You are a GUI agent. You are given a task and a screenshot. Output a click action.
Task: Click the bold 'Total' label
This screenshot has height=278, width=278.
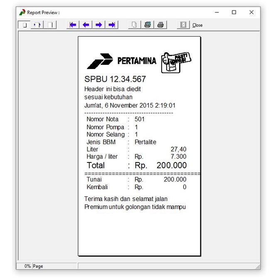(x=96, y=165)
